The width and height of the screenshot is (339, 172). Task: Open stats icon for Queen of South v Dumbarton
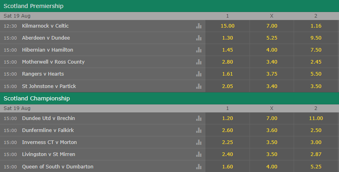tap(199, 167)
